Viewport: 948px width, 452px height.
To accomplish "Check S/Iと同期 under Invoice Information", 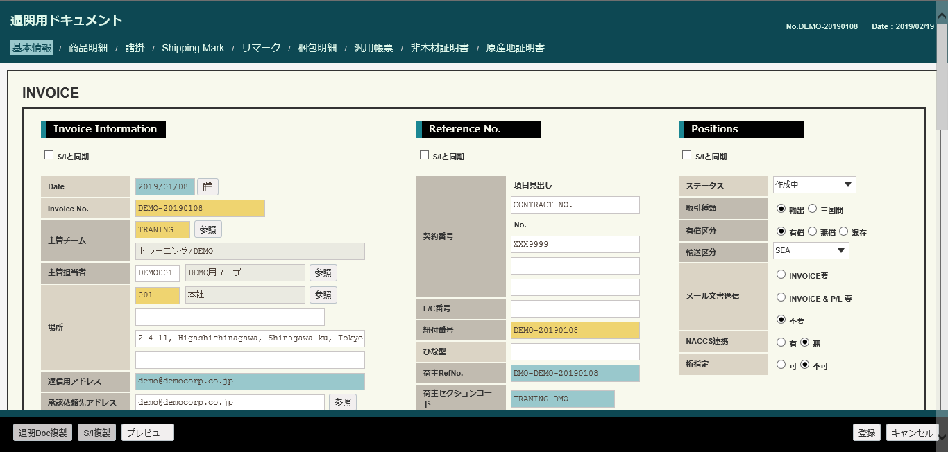I will pyautogui.click(x=49, y=155).
